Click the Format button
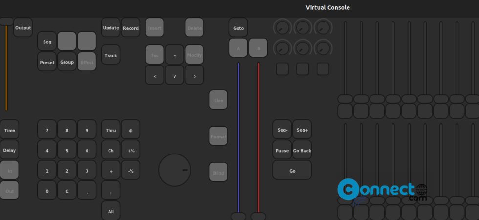This screenshot has height=220, width=479. pyautogui.click(x=218, y=136)
